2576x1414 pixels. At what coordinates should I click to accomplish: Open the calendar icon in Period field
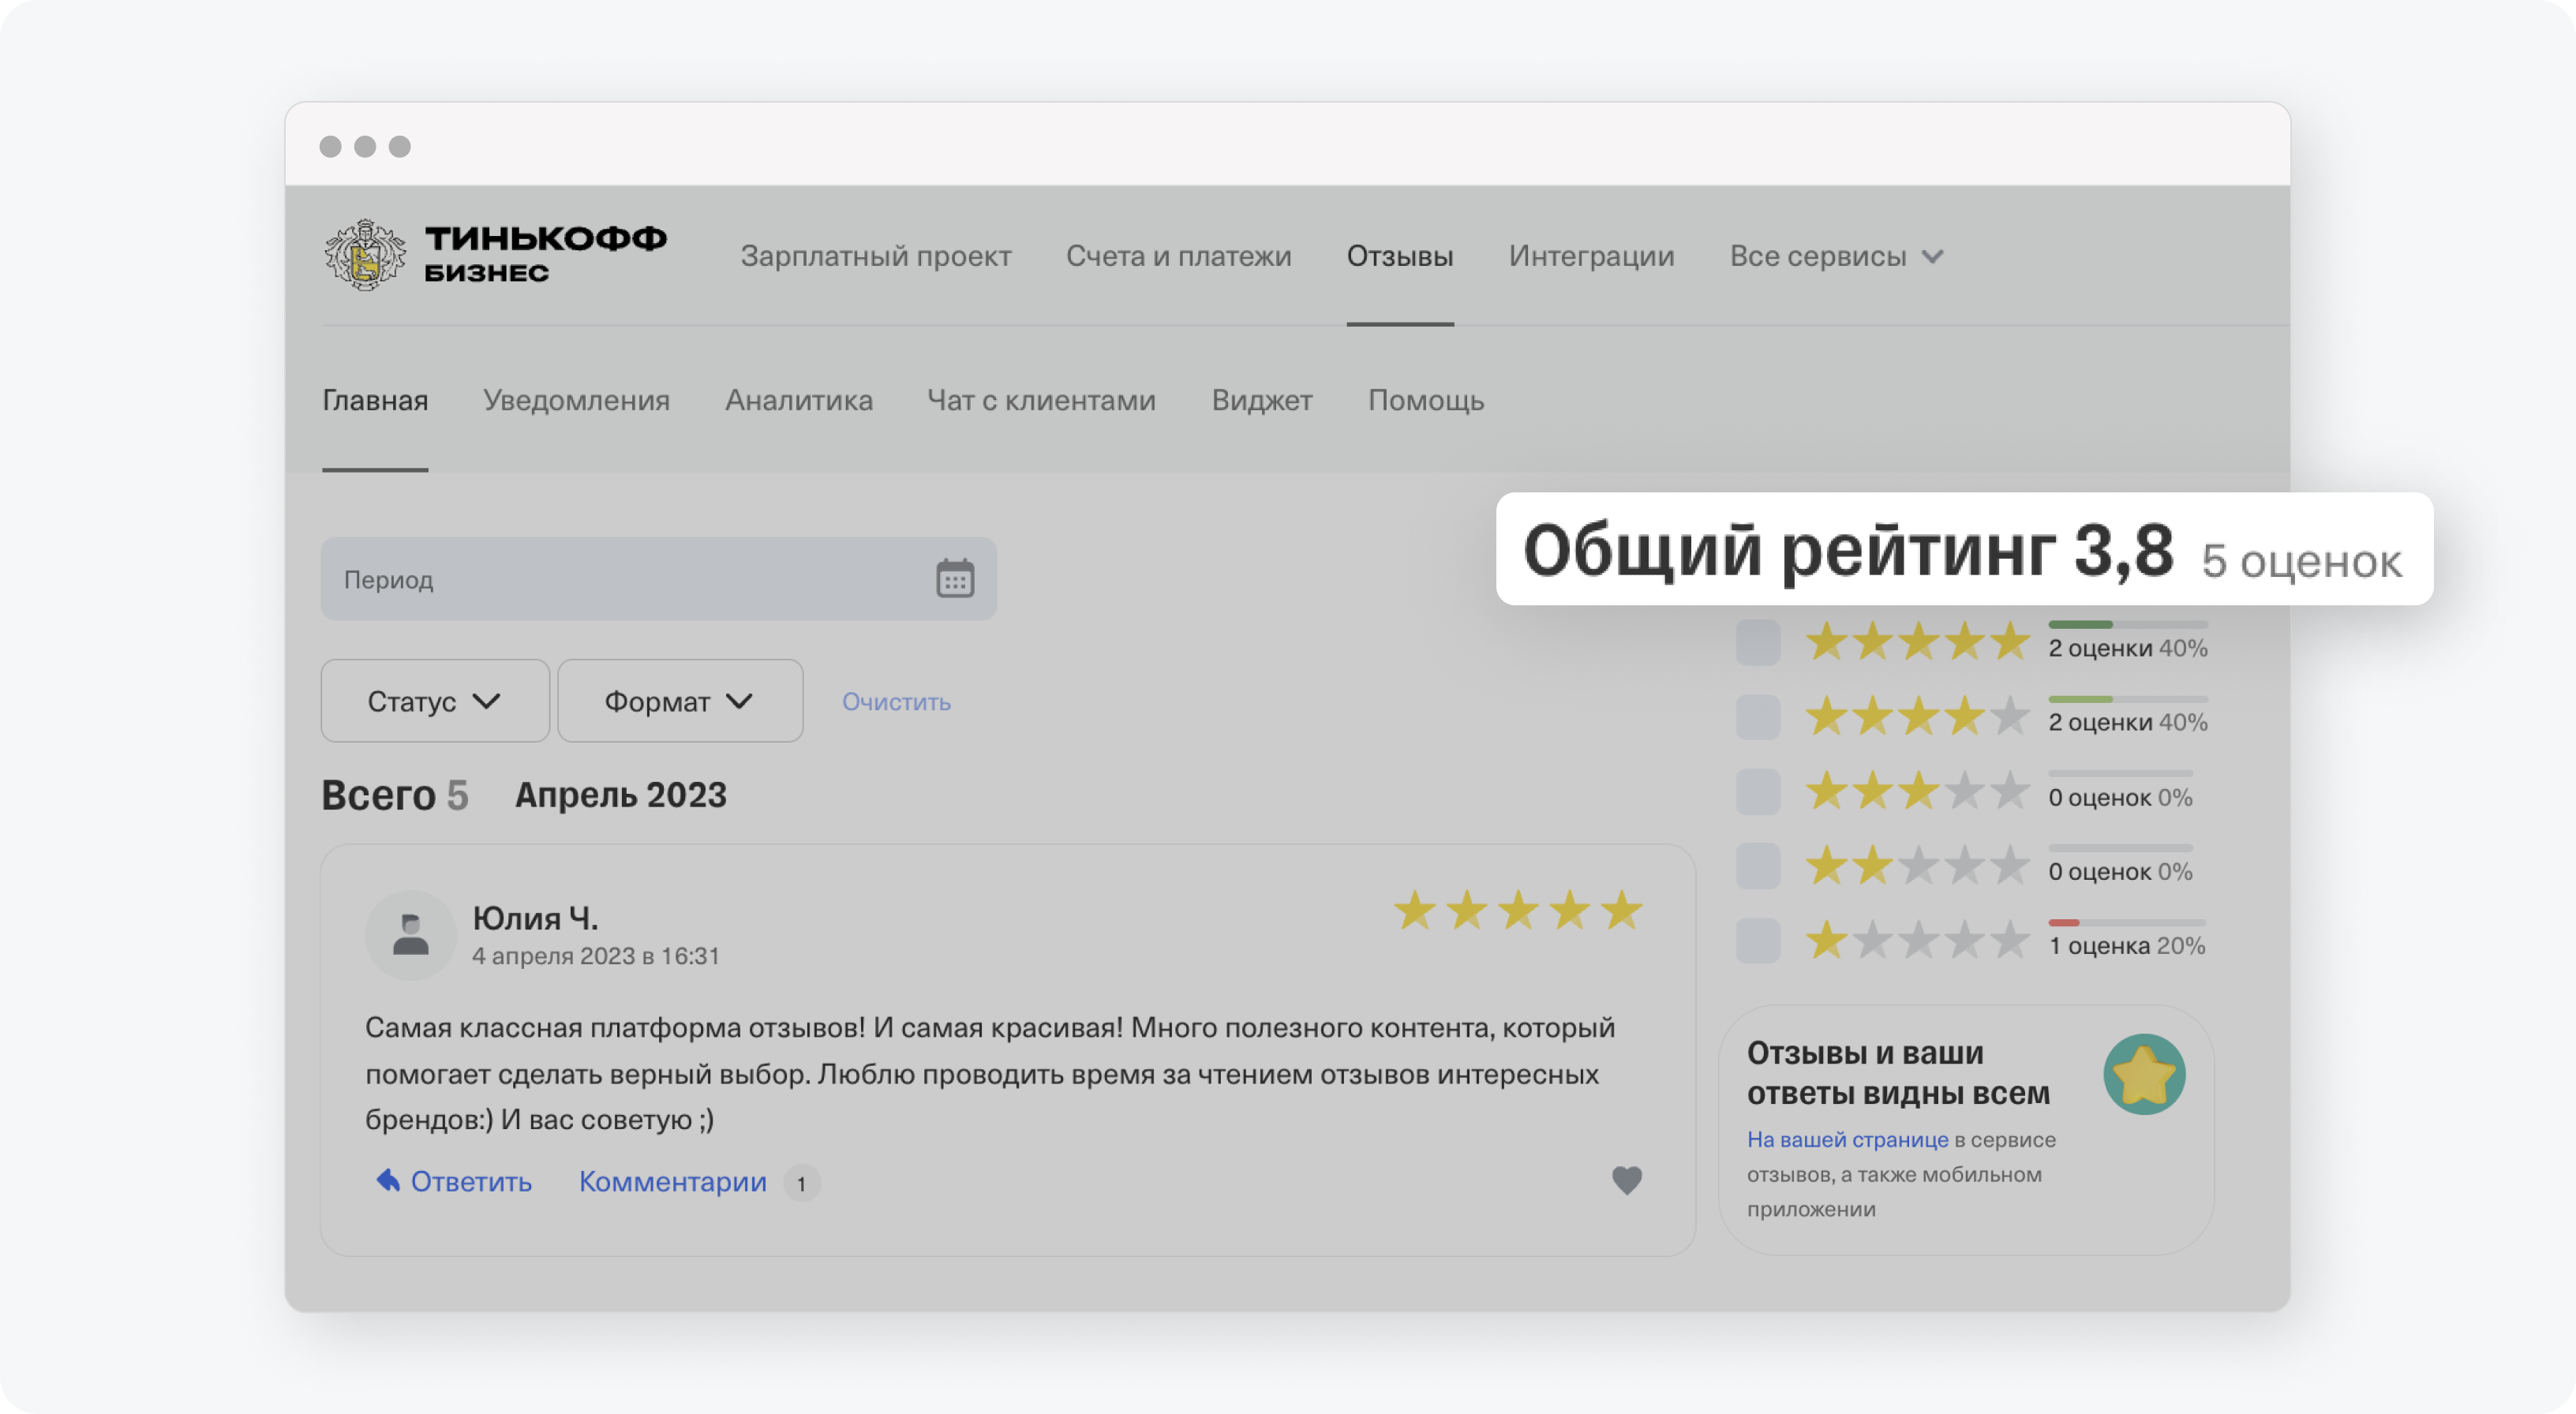(x=955, y=579)
